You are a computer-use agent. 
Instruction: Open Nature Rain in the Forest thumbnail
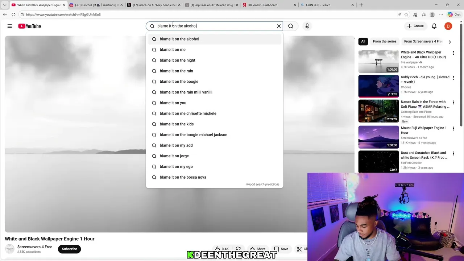tap(378, 111)
